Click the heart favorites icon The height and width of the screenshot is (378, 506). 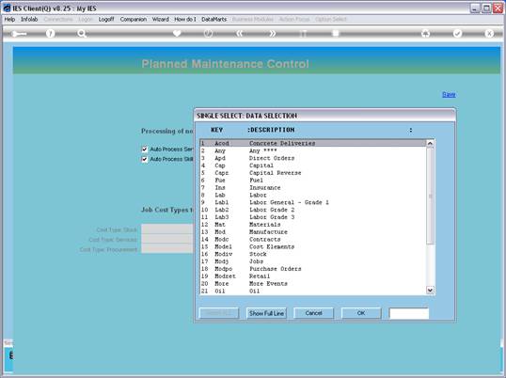click(x=177, y=33)
